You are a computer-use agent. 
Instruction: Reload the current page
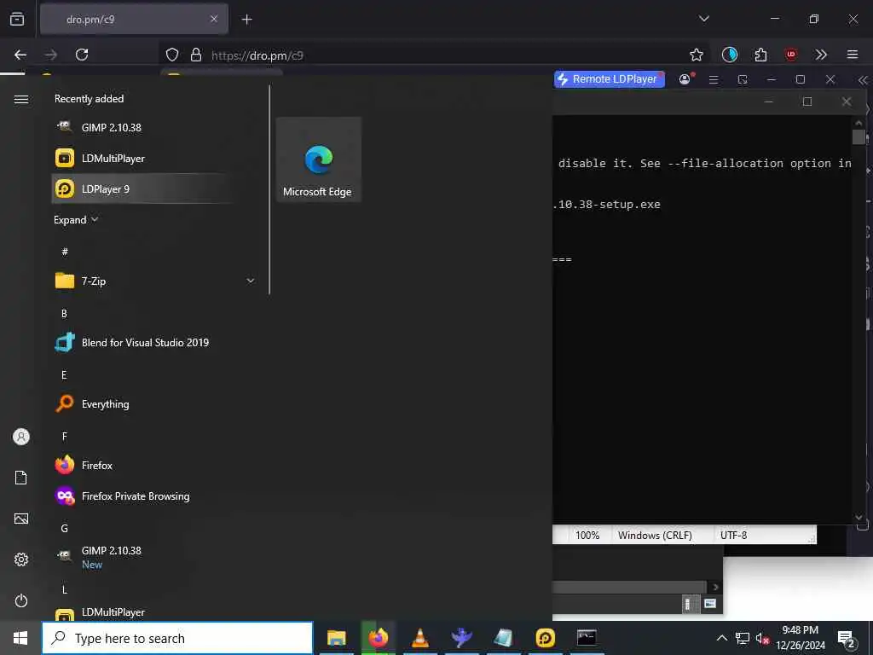pos(82,55)
